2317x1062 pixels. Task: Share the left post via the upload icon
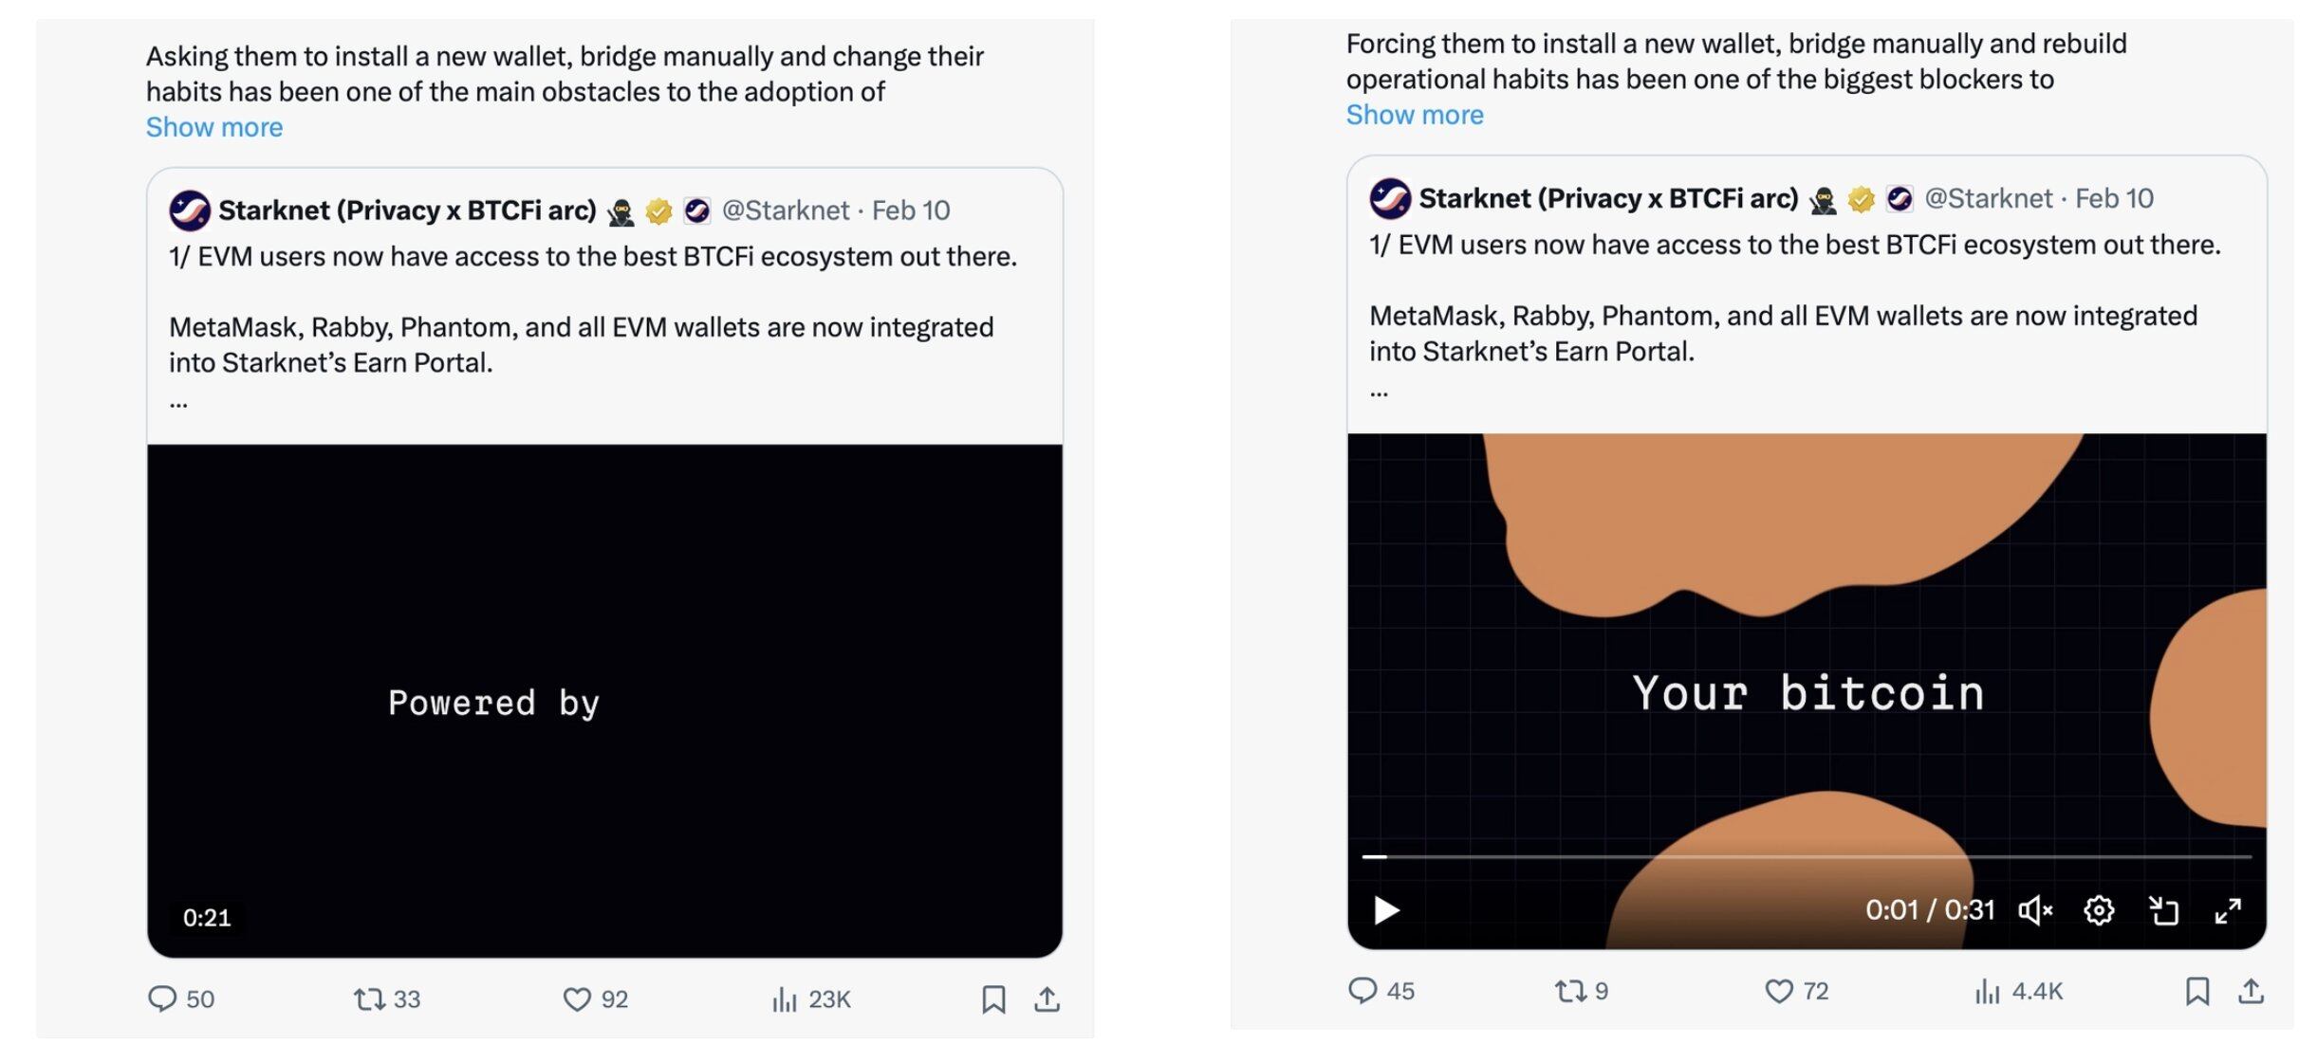(1049, 998)
